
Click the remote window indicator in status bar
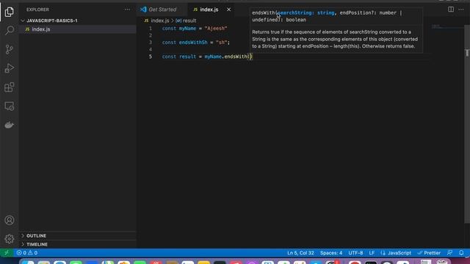pyautogui.click(x=7, y=253)
